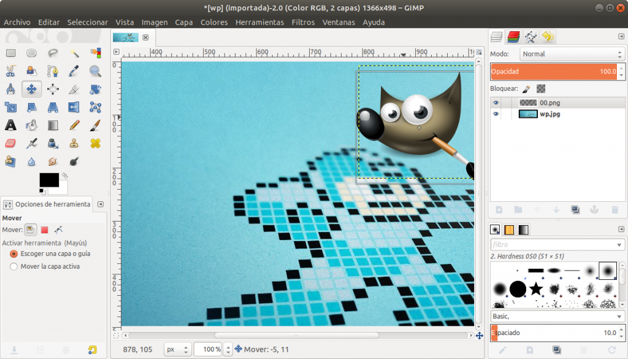Select the Select by Color tool
Image resolution: width=628 pixels, height=359 pixels.
[x=95, y=53]
